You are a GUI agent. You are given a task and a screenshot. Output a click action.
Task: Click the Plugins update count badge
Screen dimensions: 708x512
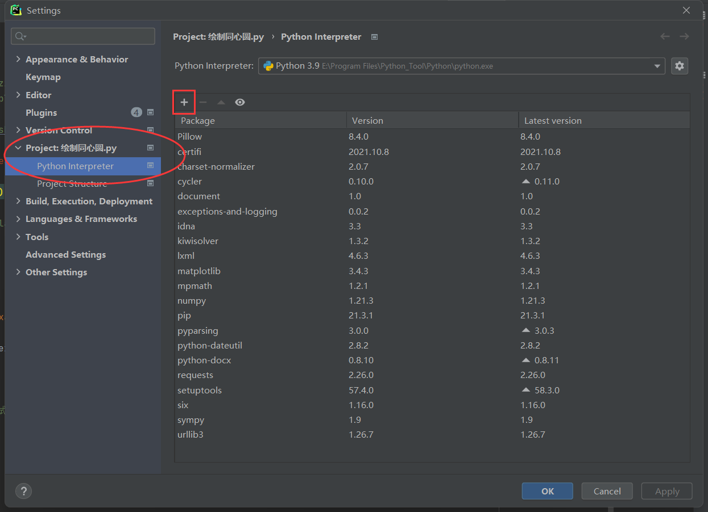(x=136, y=112)
